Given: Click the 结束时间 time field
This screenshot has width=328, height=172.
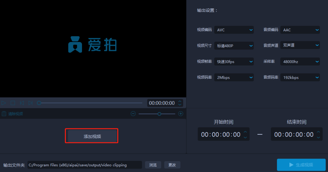Looking at the screenshot, I should pos(296,134).
